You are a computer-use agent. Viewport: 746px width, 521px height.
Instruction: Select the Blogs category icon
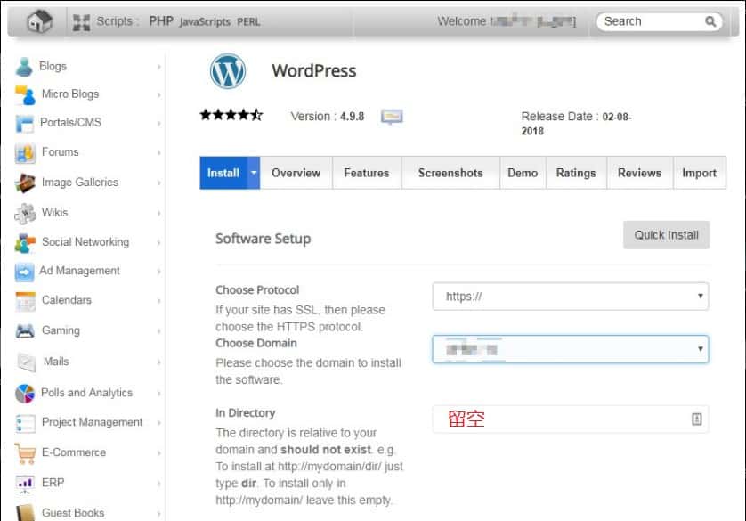click(x=24, y=67)
